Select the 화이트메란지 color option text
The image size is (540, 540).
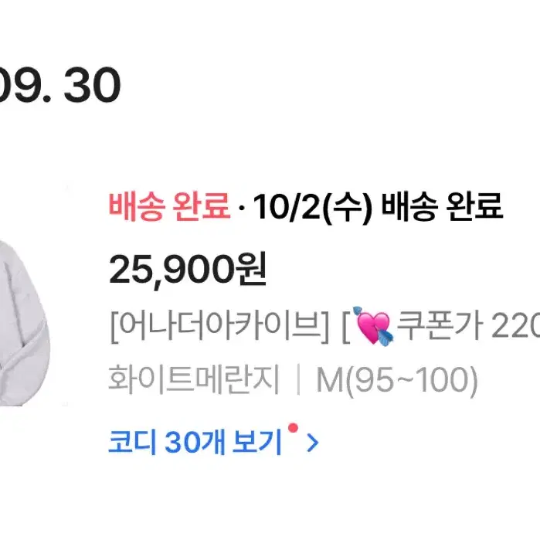(194, 379)
